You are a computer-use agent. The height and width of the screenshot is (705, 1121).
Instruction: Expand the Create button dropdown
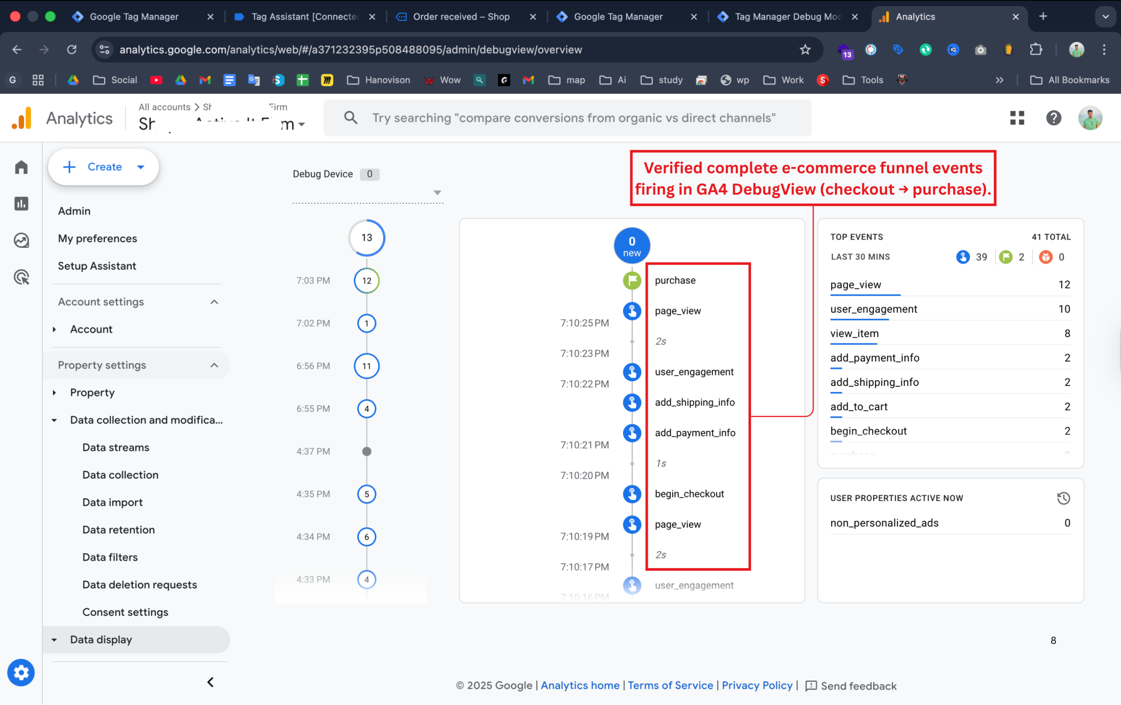141,167
